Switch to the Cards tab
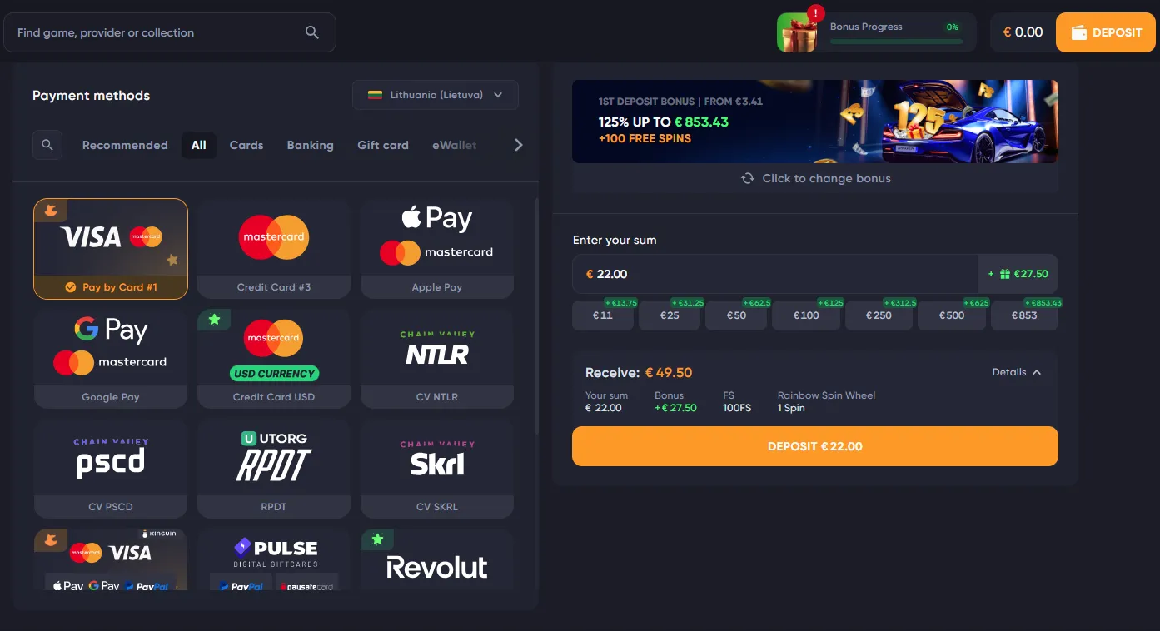The width and height of the screenshot is (1160, 631). [x=246, y=145]
